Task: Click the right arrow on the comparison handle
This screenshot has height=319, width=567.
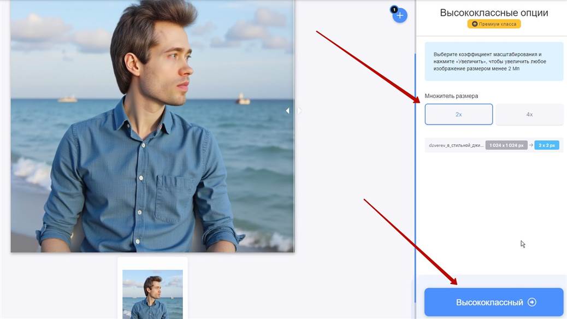Action: (x=299, y=111)
